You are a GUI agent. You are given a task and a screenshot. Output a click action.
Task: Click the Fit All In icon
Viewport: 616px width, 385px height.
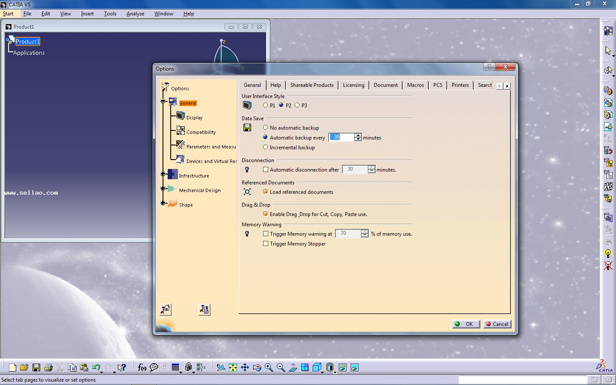233,367
